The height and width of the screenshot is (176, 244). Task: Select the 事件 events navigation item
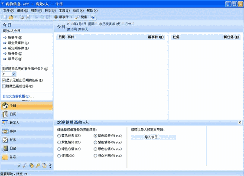27,131
